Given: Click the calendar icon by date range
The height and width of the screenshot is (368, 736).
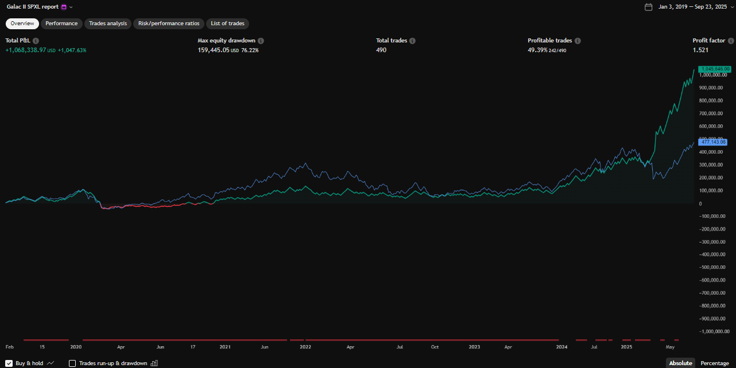Looking at the screenshot, I should pyautogui.click(x=648, y=7).
